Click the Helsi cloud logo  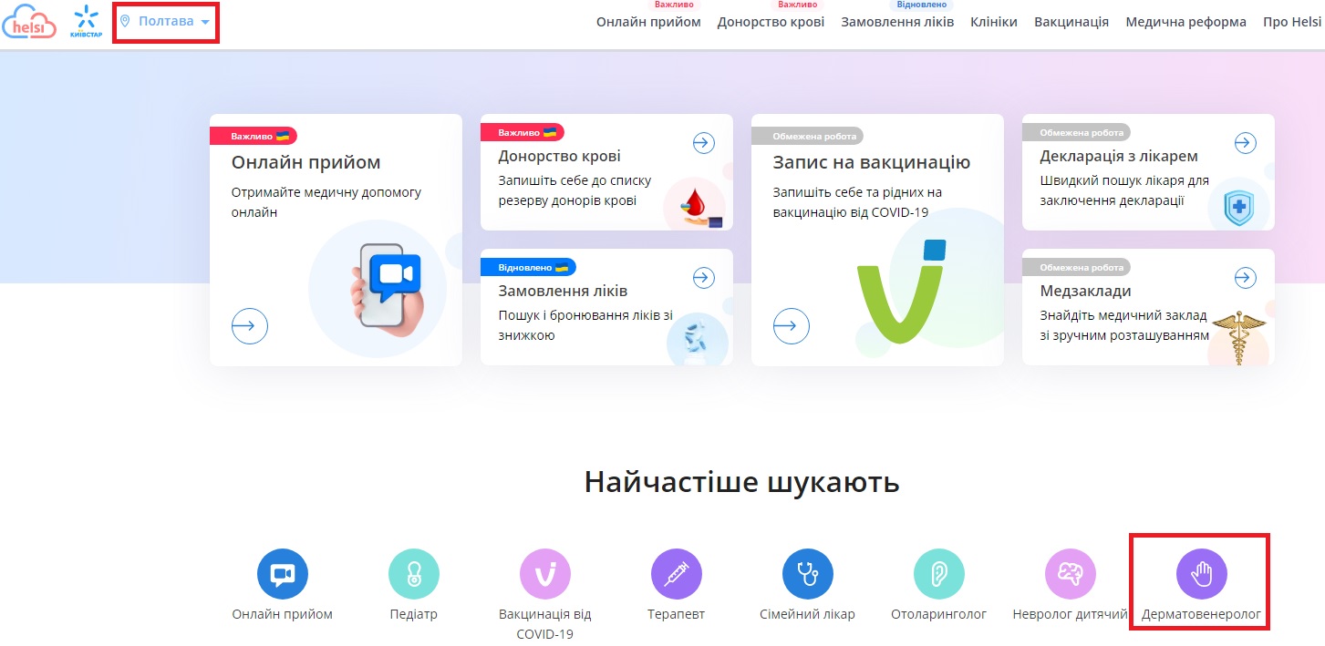[x=29, y=22]
